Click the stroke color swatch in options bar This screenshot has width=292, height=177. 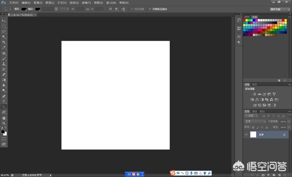pyautogui.click(x=37, y=9)
